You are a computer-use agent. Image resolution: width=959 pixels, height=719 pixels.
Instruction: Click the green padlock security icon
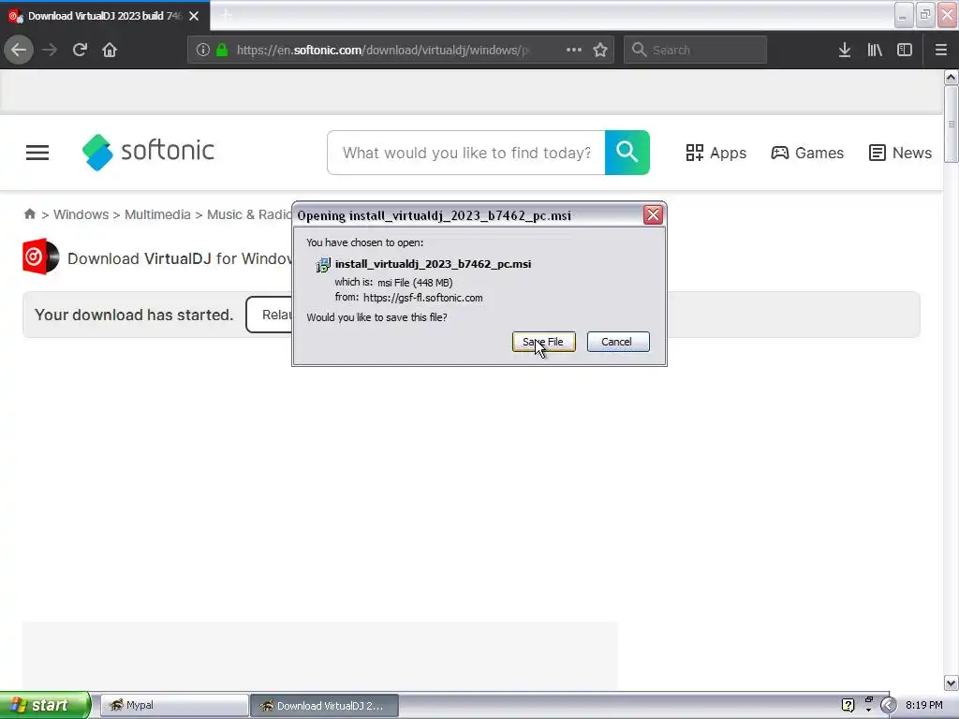tap(222, 50)
